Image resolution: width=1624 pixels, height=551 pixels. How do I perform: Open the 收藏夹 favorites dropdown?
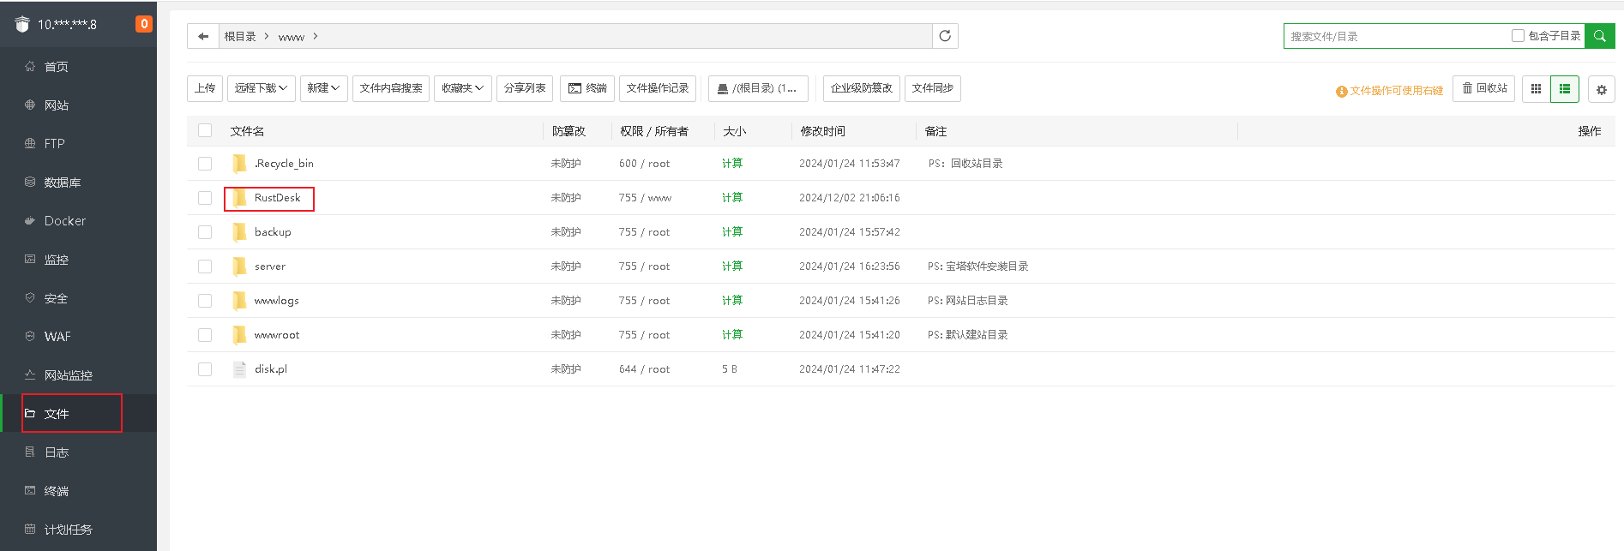(462, 88)
